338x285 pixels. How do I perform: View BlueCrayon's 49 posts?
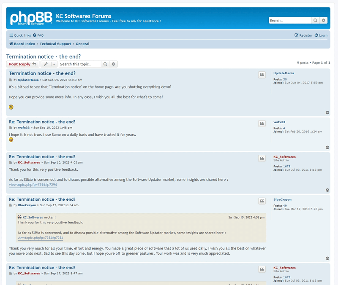click(285, 206)
